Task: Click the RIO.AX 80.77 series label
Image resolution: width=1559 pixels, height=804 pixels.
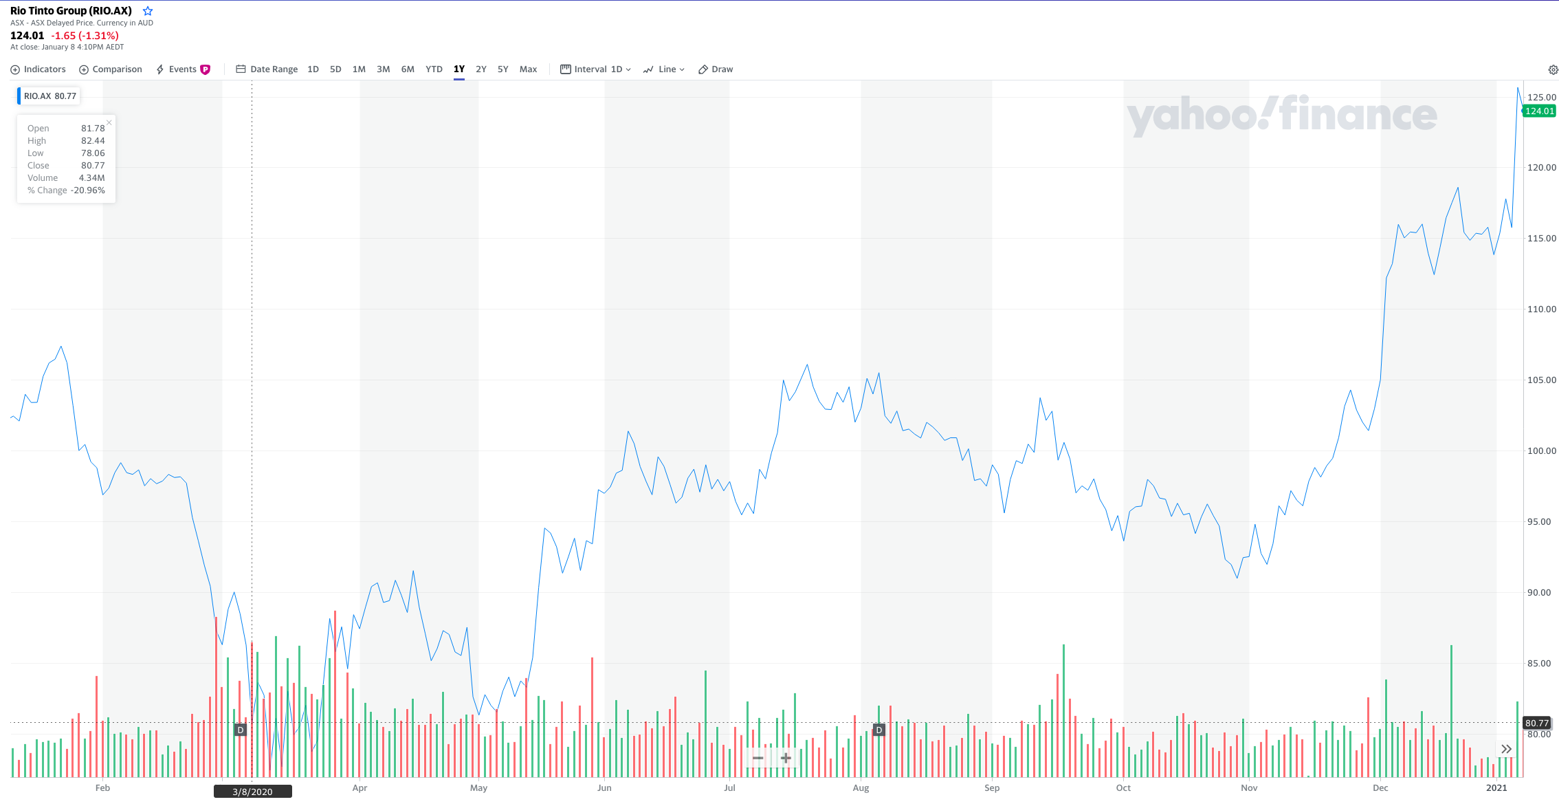Action: tap(49, 96)
